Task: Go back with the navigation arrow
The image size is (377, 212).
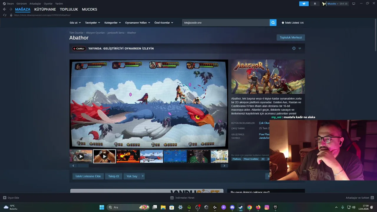Action: (x=4, y=9)
